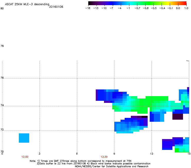Screen dimensions: 191x168
Task: Pick the green middle of the color bar
Action: (150, 3)
